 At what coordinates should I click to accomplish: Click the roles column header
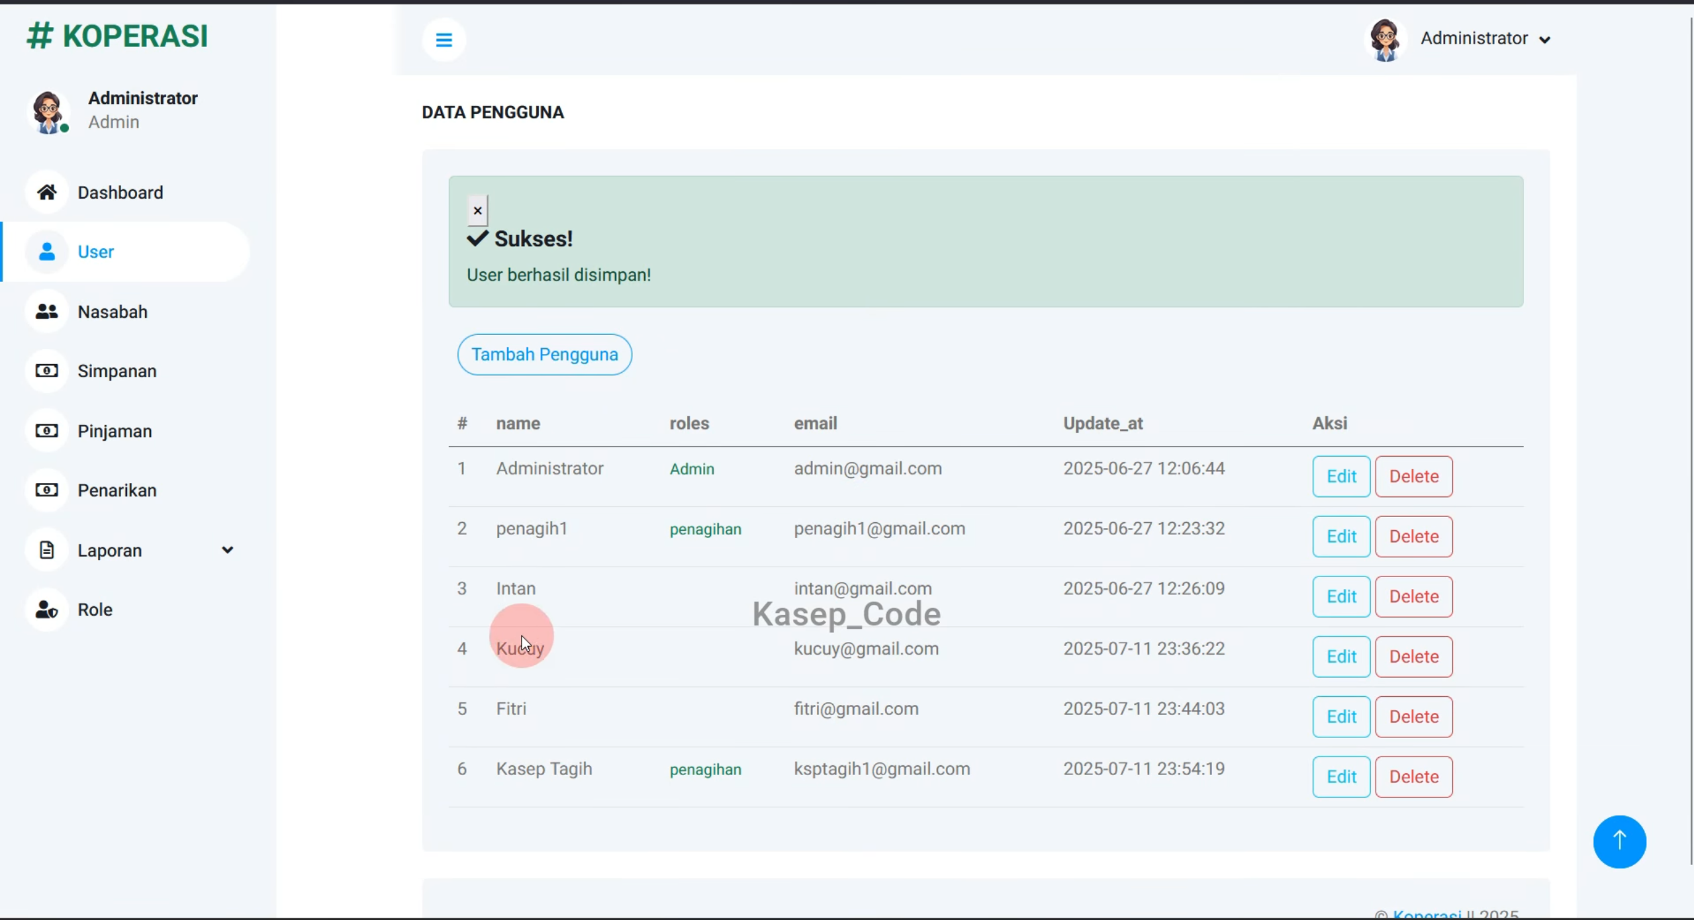689,424
